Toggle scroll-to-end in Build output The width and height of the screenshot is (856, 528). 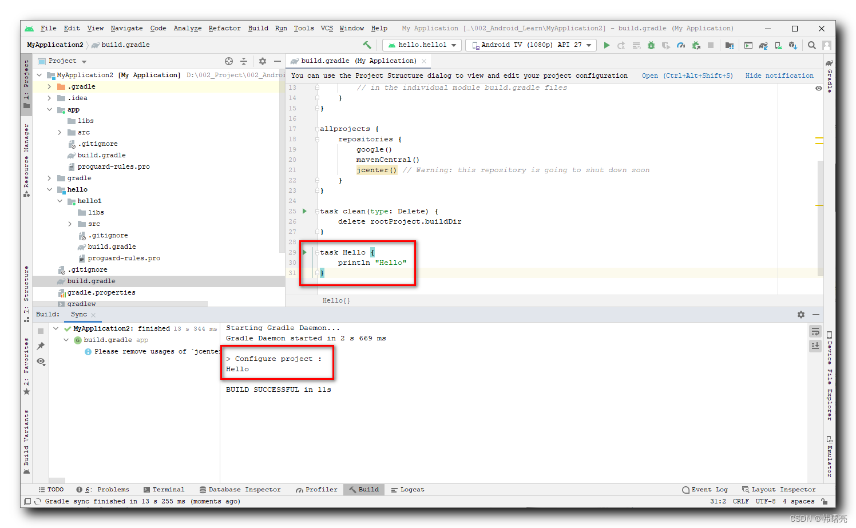[815, 346]
